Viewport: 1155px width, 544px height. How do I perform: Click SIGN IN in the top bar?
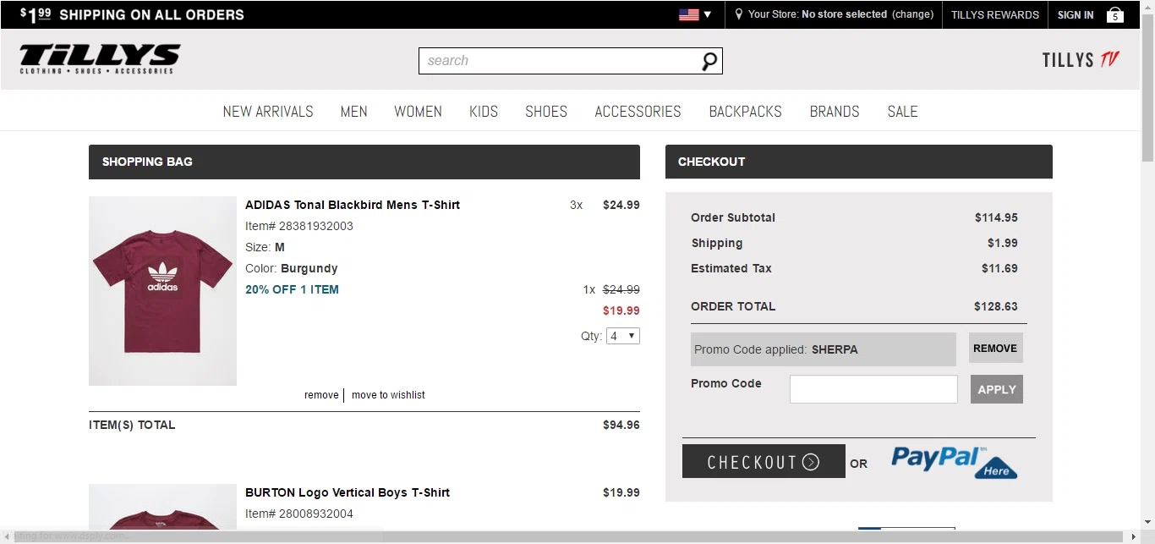[1076, 14]
